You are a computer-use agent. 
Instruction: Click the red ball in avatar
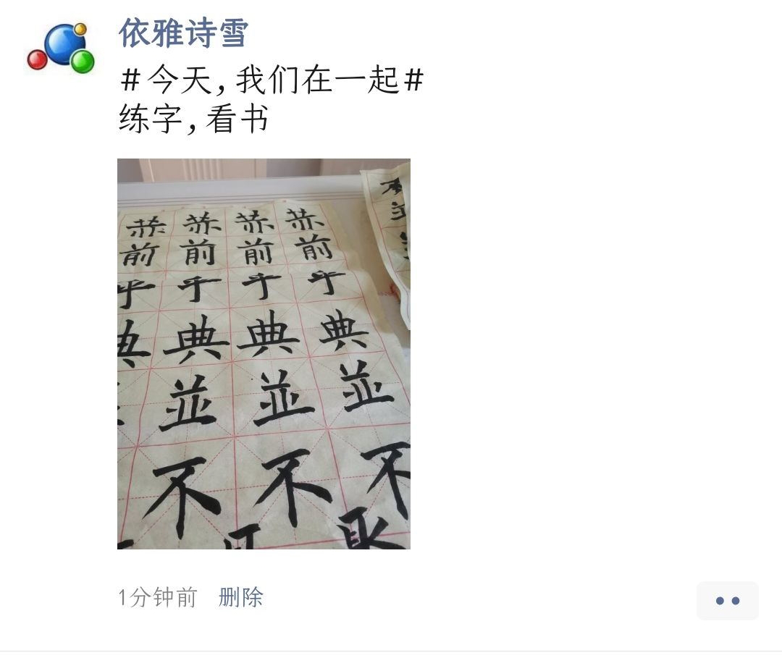pos(37,59)
